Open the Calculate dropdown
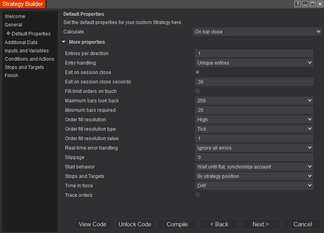This screenshot has width=324, height=233. click(258, 32)
